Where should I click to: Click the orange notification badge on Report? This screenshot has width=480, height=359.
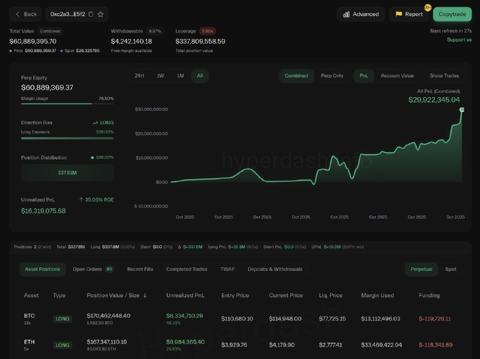pyautogui.click(x=428, y=7)
